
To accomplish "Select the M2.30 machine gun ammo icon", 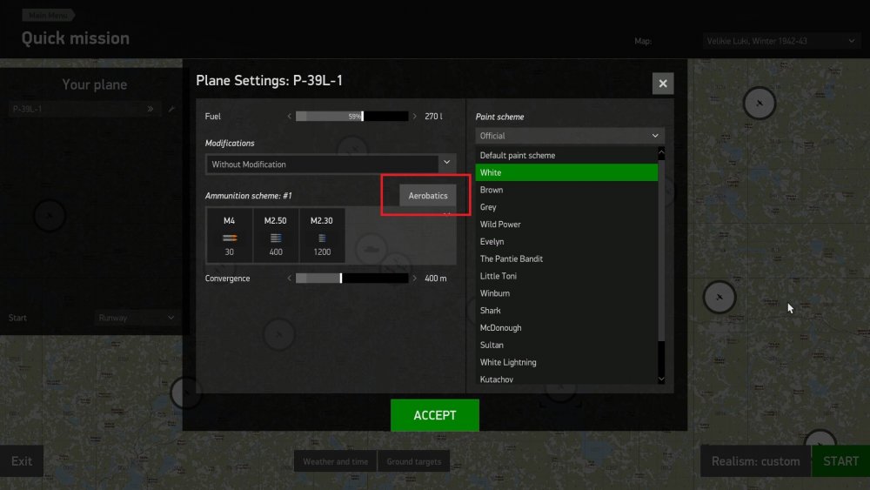I will 322,238.
